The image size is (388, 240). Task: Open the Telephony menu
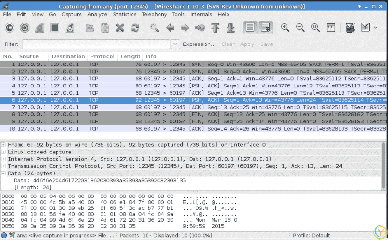(154, 14)
